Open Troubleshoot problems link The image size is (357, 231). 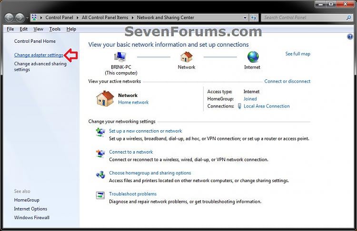pos(133,194)
